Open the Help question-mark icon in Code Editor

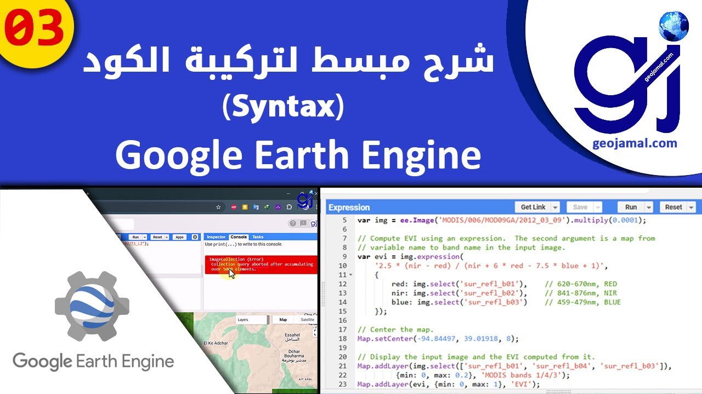pyautogui.click(x=293, y=223)
